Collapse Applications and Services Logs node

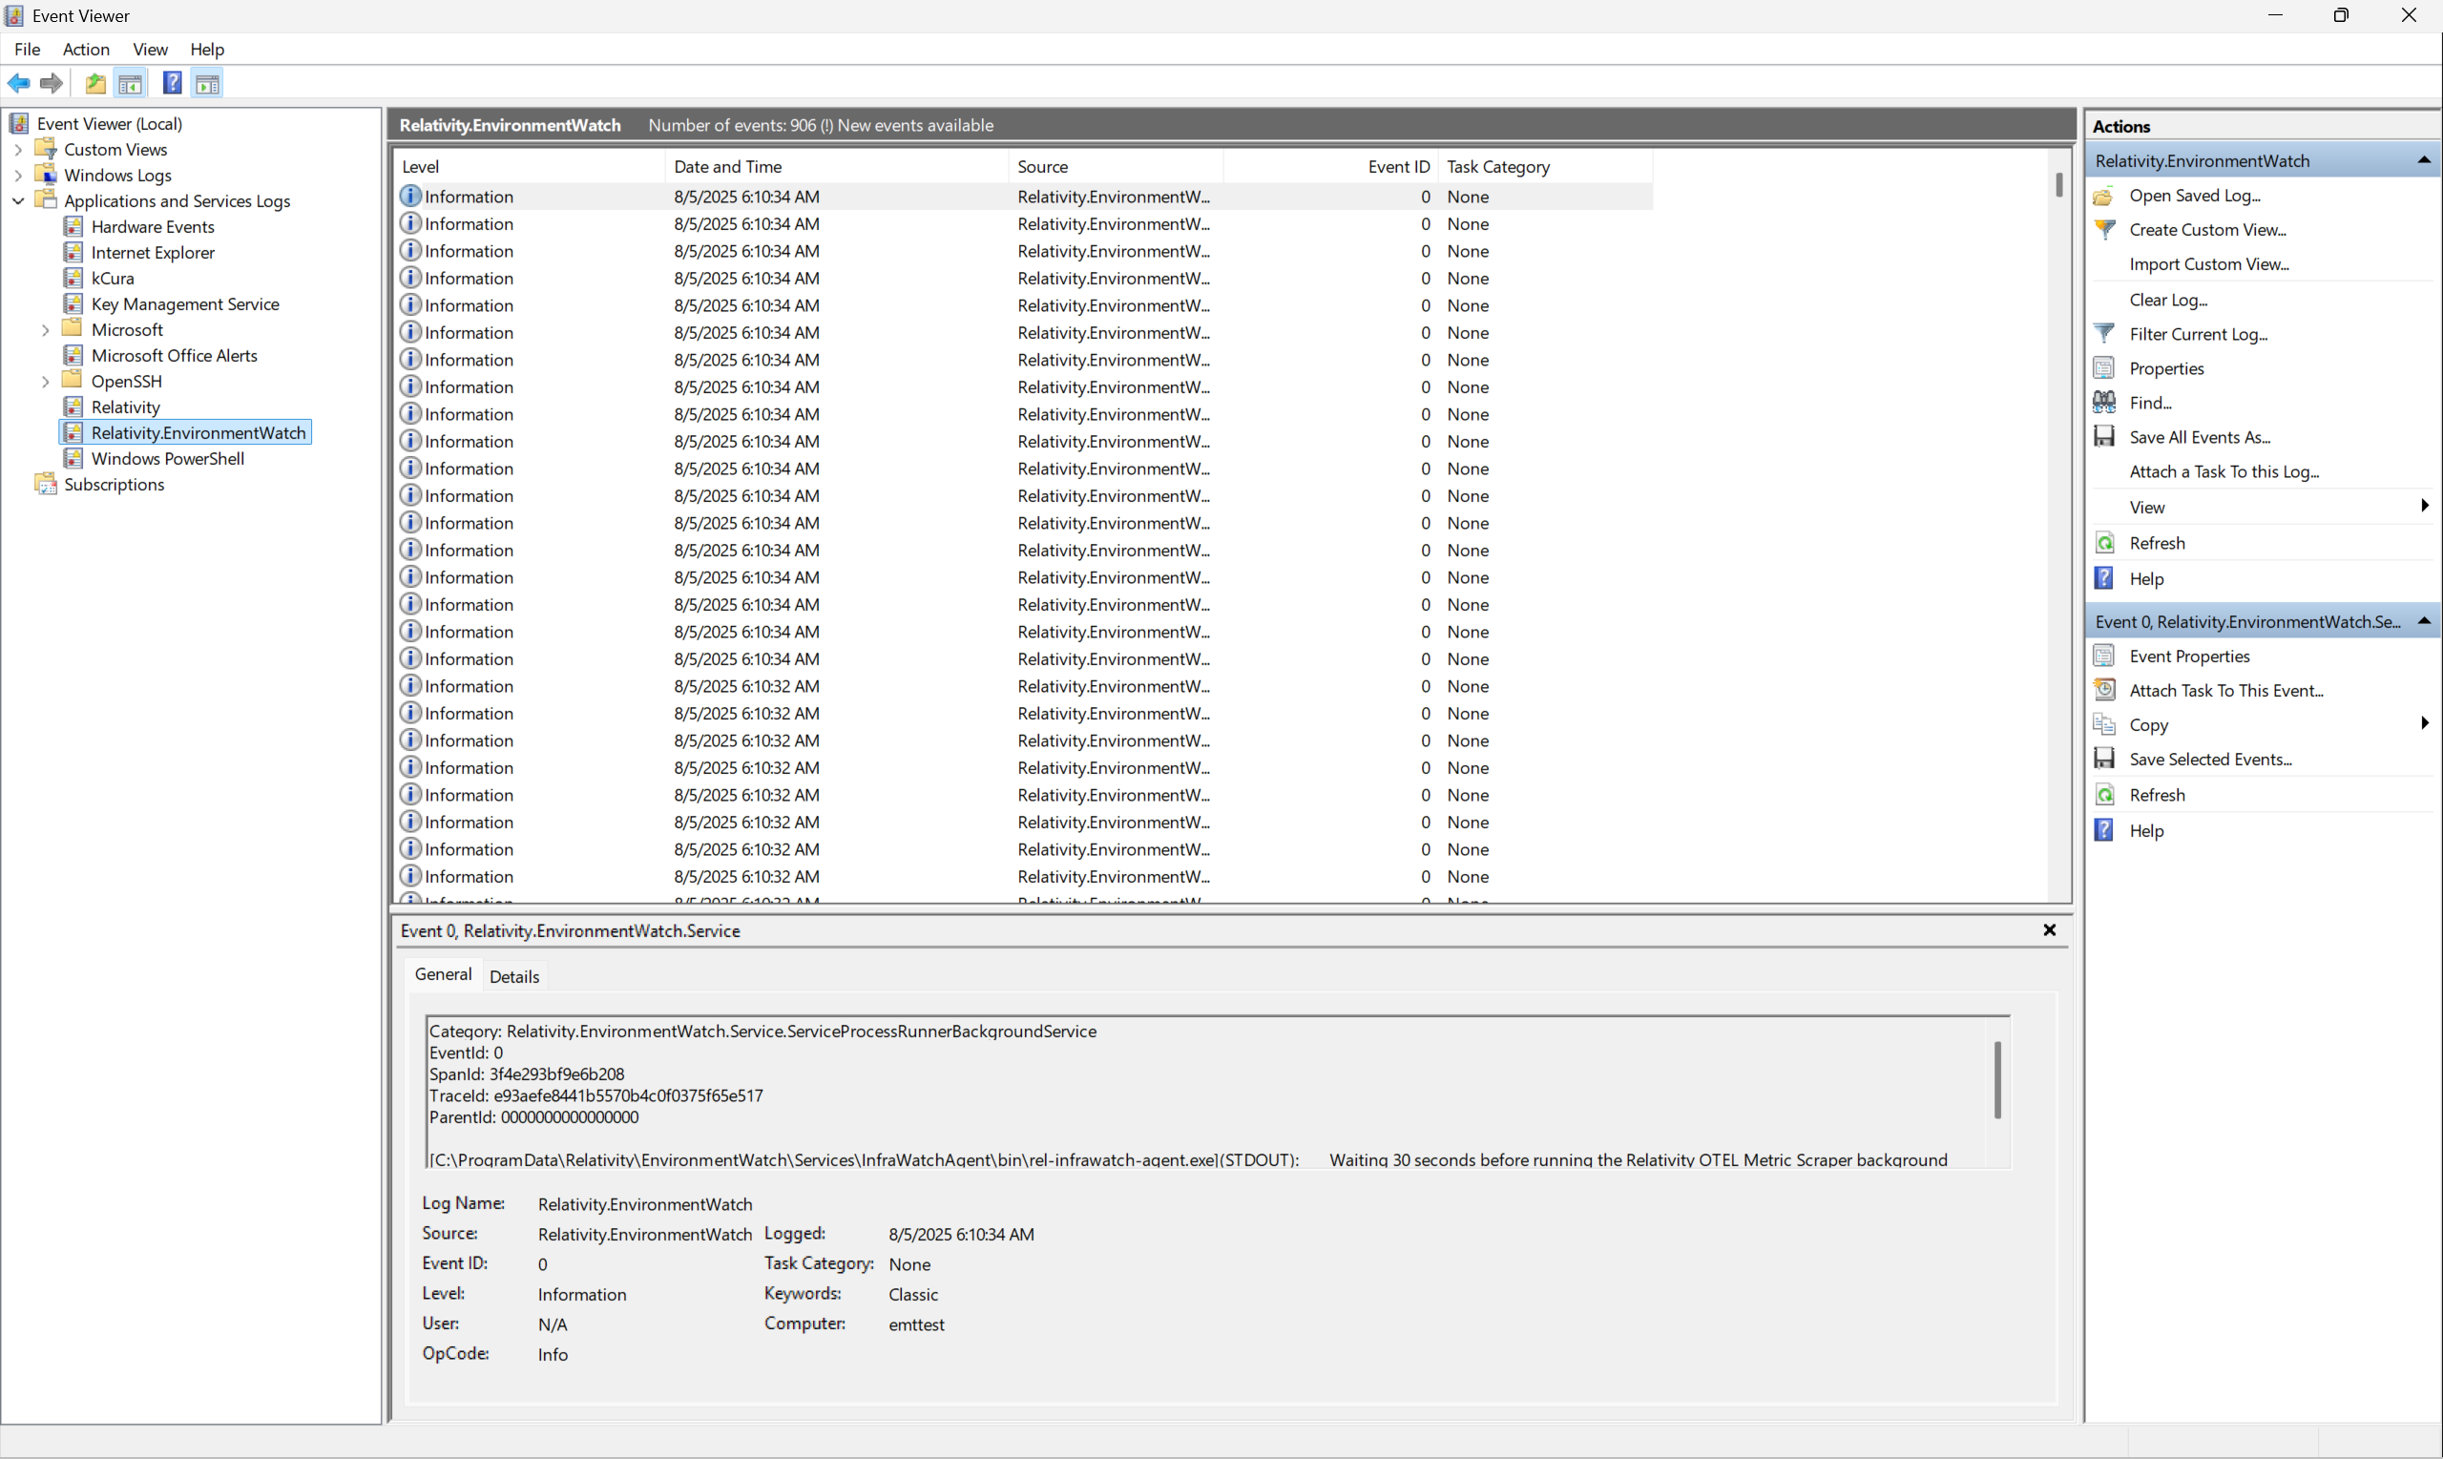coord(18,200)
